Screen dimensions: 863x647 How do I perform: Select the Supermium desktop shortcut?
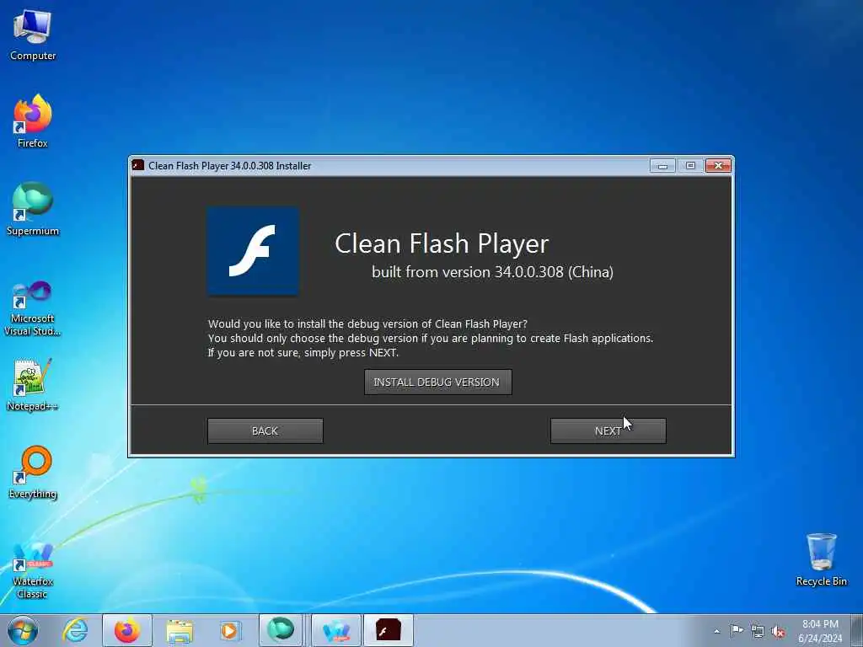tap(33, 209)
